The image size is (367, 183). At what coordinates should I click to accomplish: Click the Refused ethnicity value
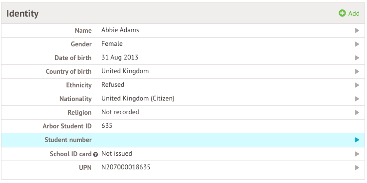point(113,84)
